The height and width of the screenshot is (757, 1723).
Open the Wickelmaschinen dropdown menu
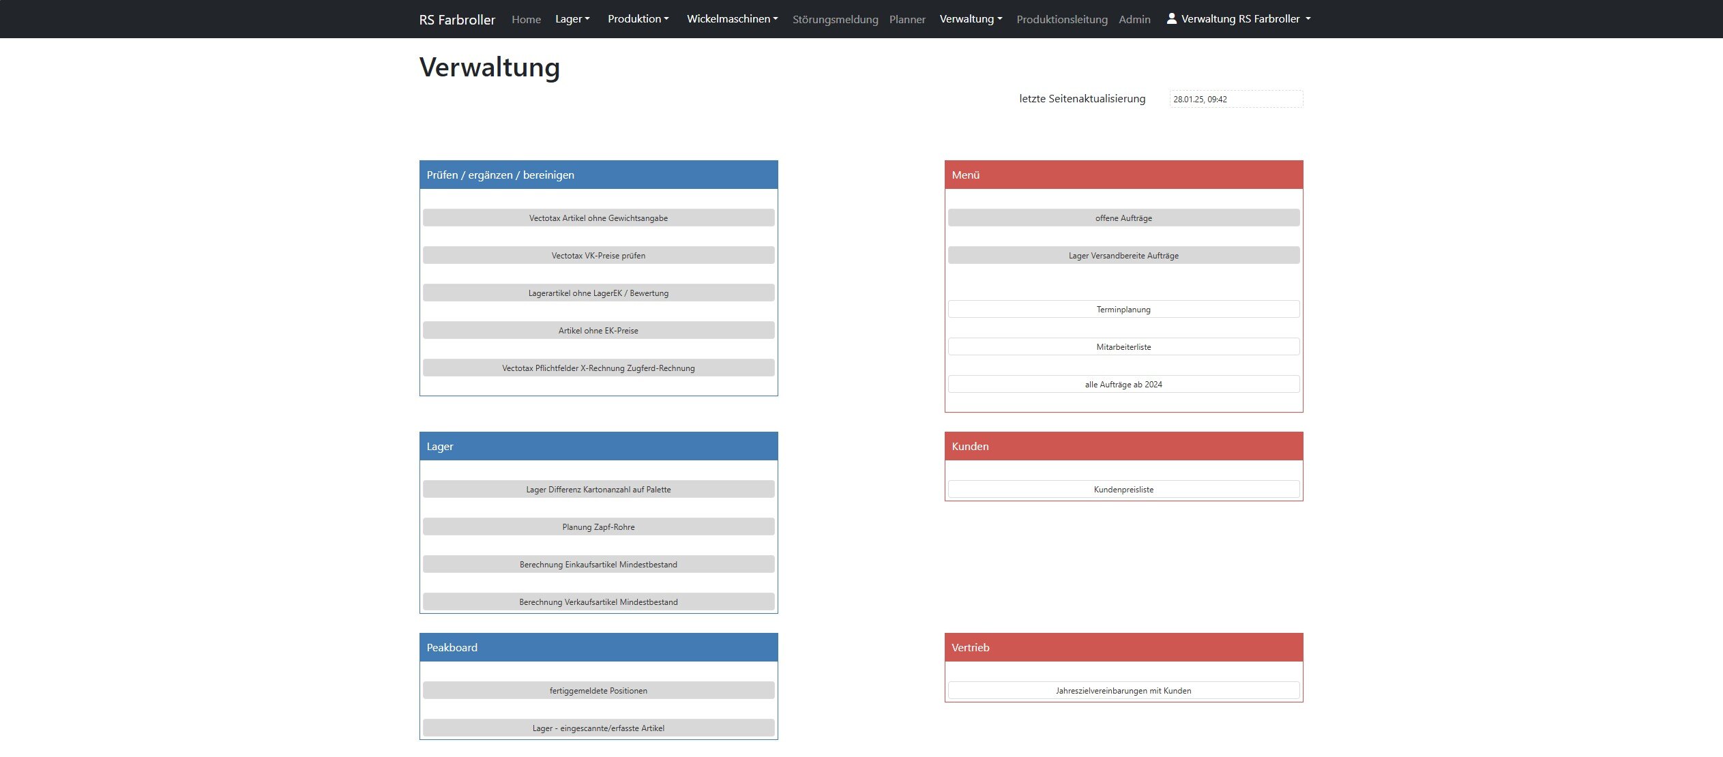point(732,19)
